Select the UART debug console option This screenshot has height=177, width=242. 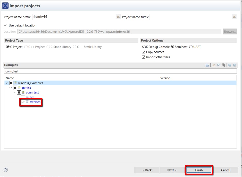pyautogui.click(x=191, y=47)
